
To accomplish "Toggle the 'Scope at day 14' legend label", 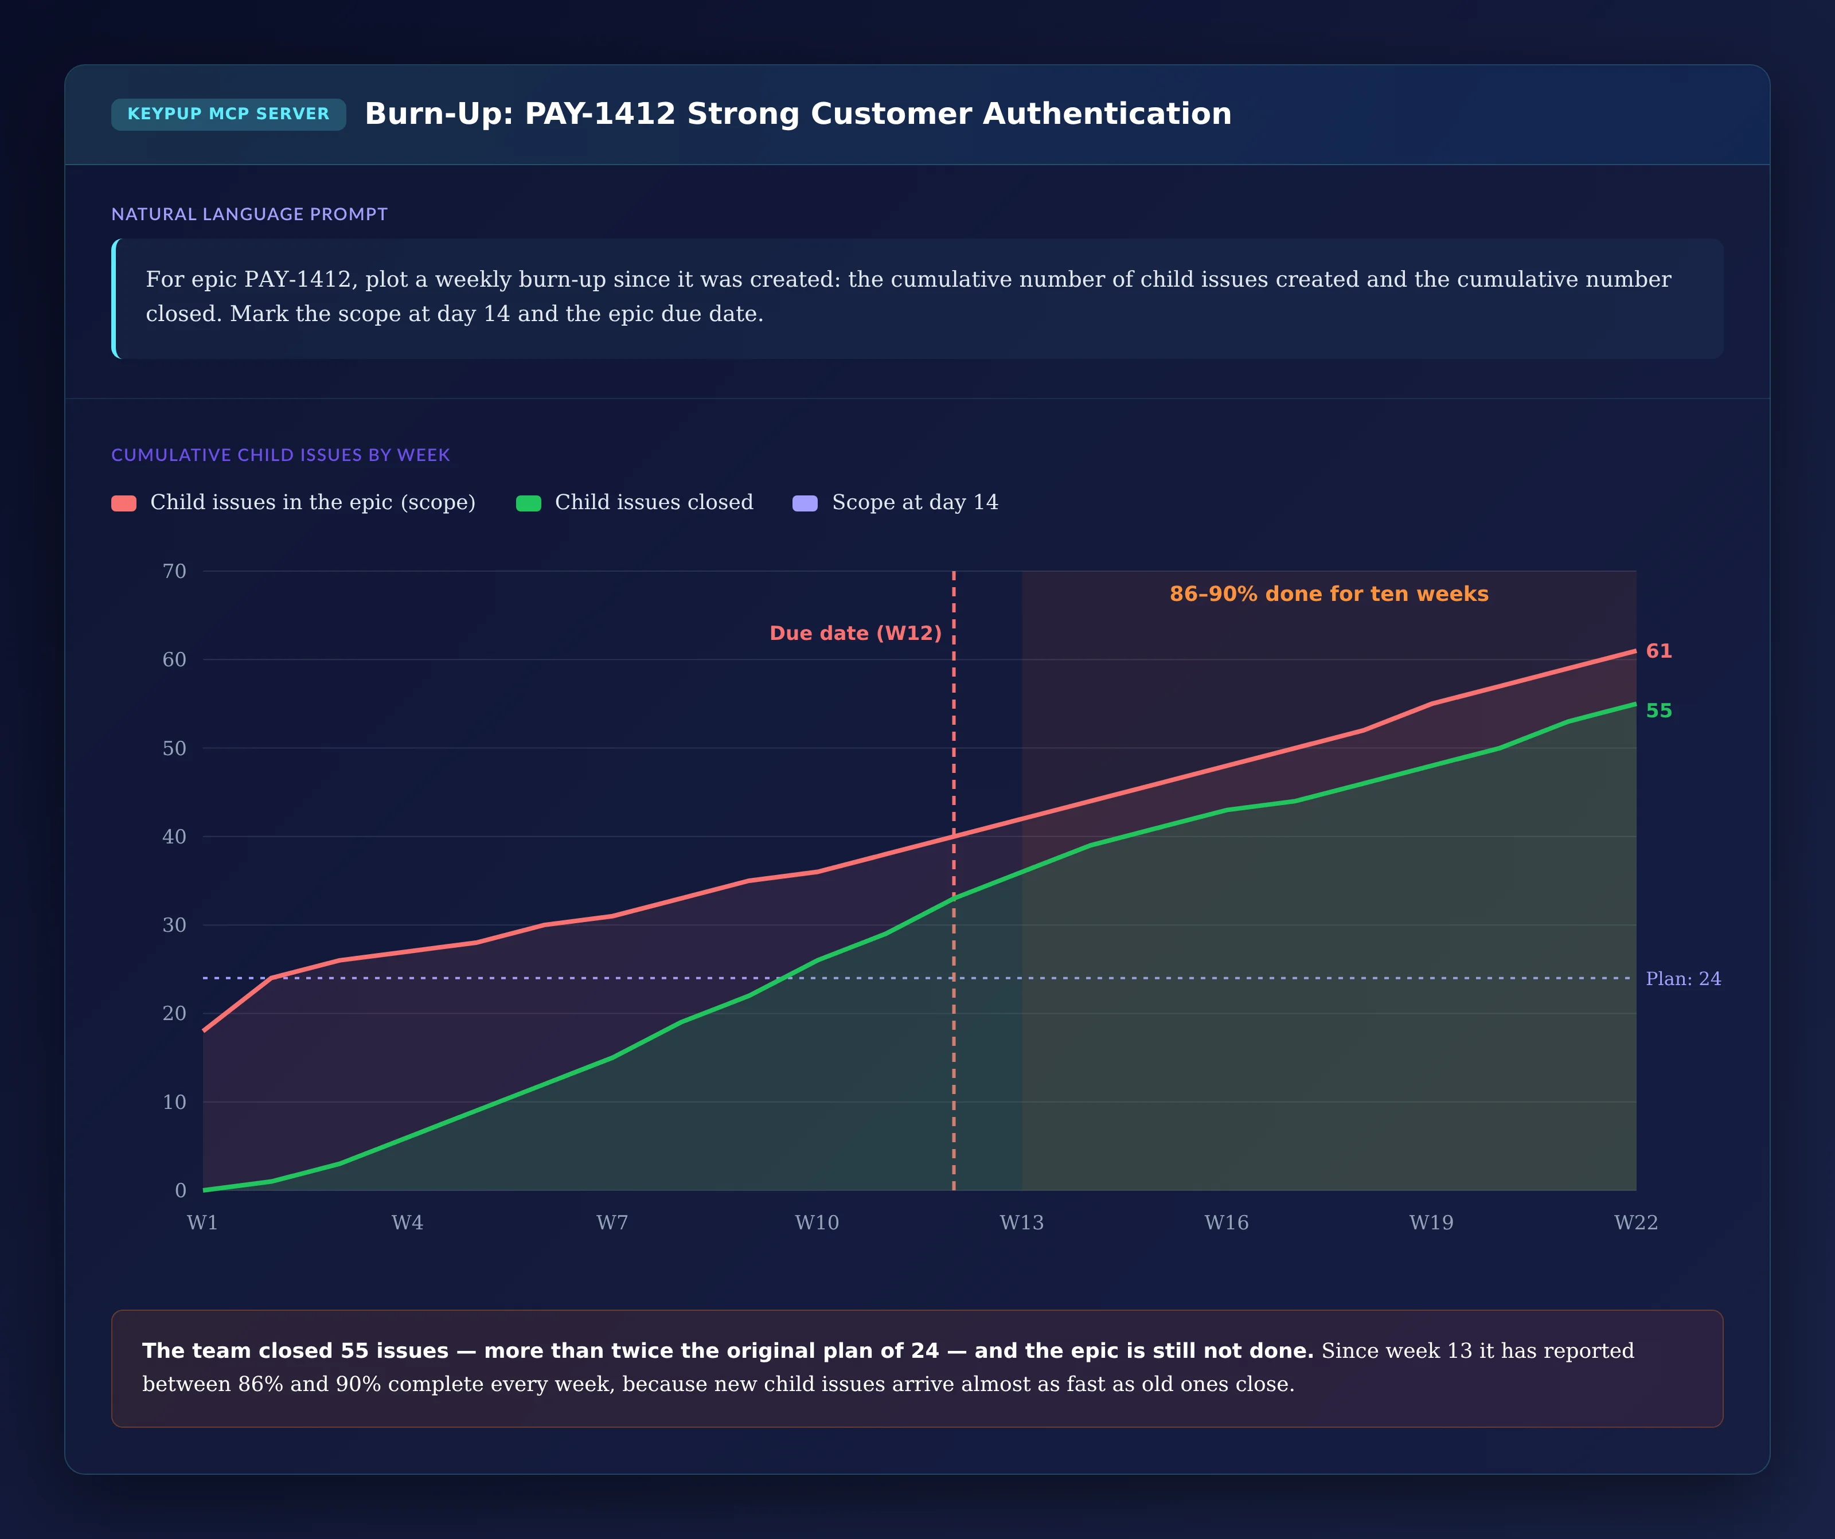I will pyautogui.click(x=915, y=502).
